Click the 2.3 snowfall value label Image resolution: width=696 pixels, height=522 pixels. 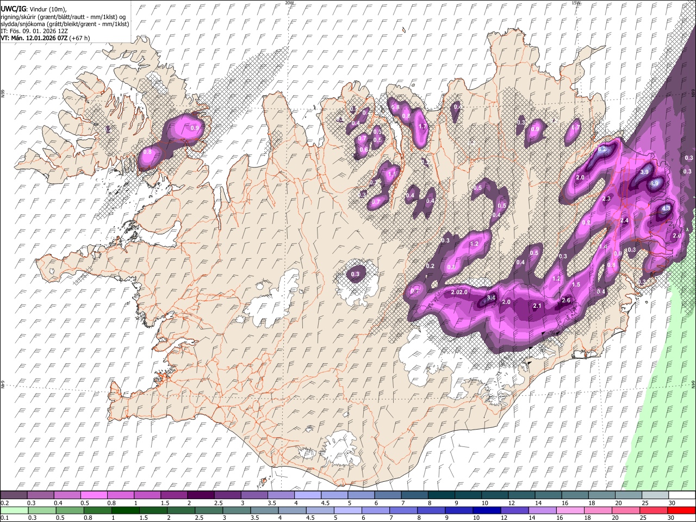tap(607, 199)
